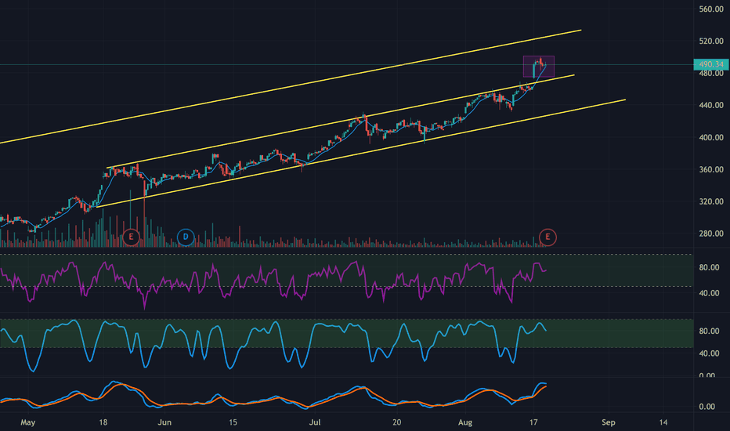730x431 pixels.
Task: Click the 440.00 price axis label
Action: click(x=711, y=105)
